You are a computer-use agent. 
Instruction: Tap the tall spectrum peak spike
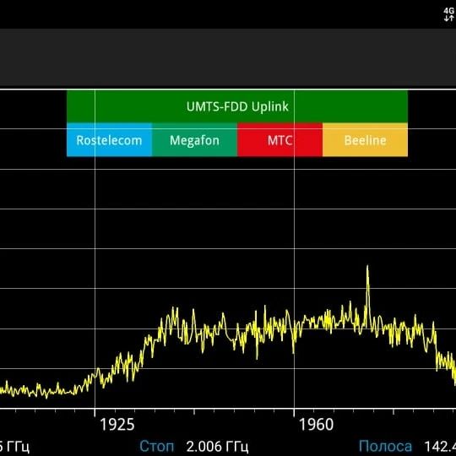pos(367,294)
